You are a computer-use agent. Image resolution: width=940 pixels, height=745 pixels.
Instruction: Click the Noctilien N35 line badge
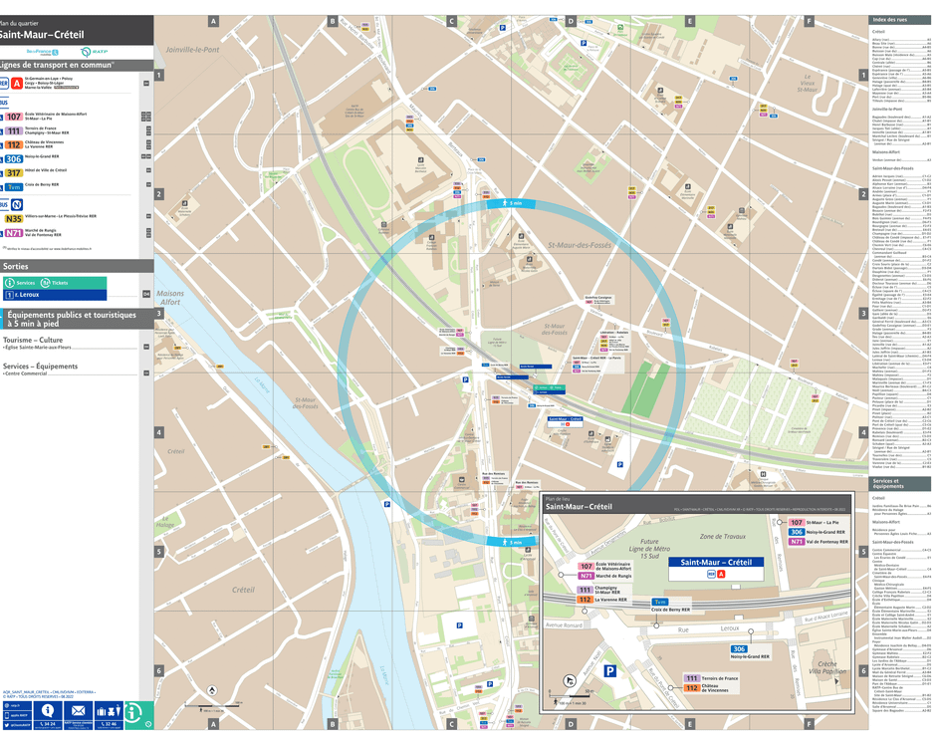coord(12,216)
